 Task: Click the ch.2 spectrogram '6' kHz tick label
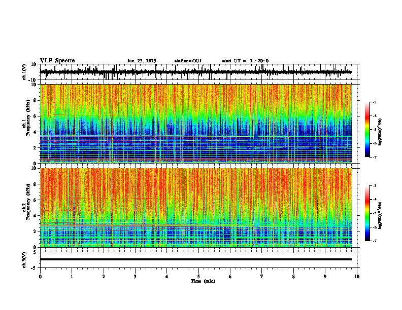coord(35,200)
